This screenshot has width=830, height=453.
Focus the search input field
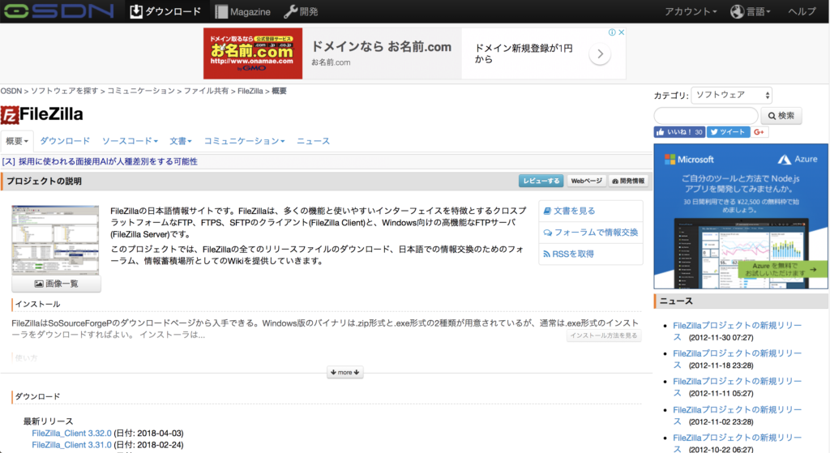[x=706, y=115]
